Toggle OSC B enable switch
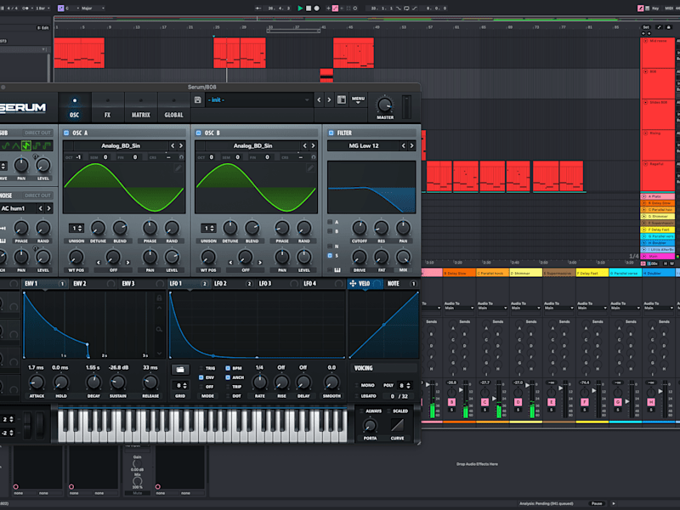Image resolution: width=680 pixels, height=510 pixels. click(198, 133)
